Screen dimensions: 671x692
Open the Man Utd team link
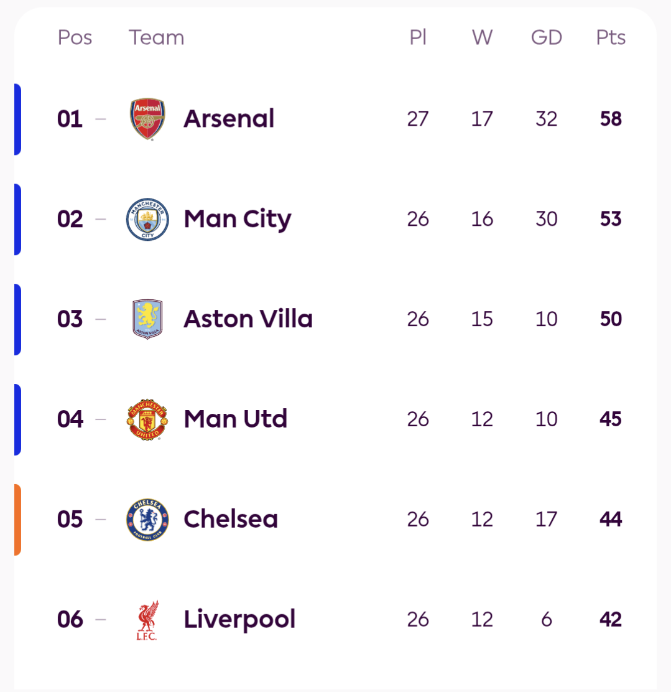pyautogui.click(x=236, y=419)
